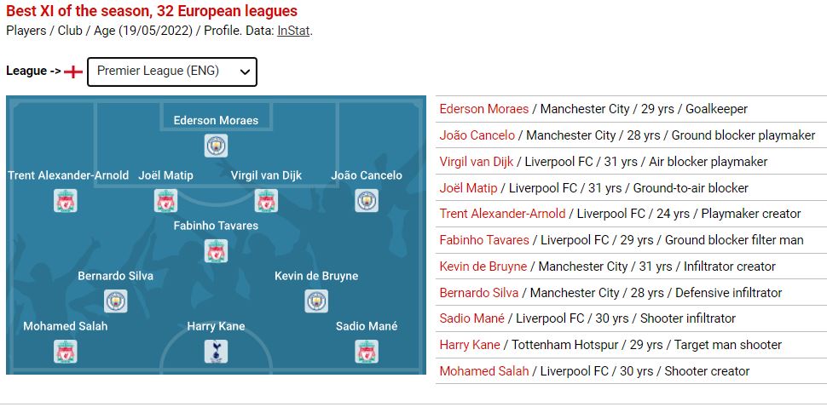
Task: Open Mohamed Salah link in player list
Action: point(483,371)
